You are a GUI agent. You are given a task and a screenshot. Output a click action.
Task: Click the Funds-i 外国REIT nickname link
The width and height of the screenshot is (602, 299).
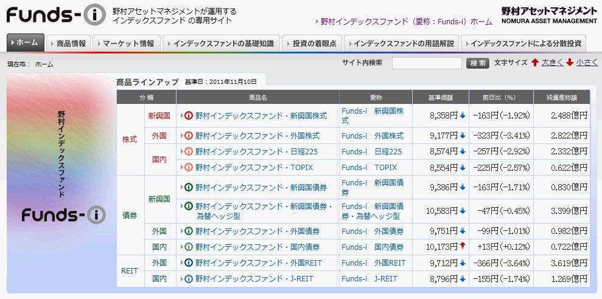pos(374,263)
